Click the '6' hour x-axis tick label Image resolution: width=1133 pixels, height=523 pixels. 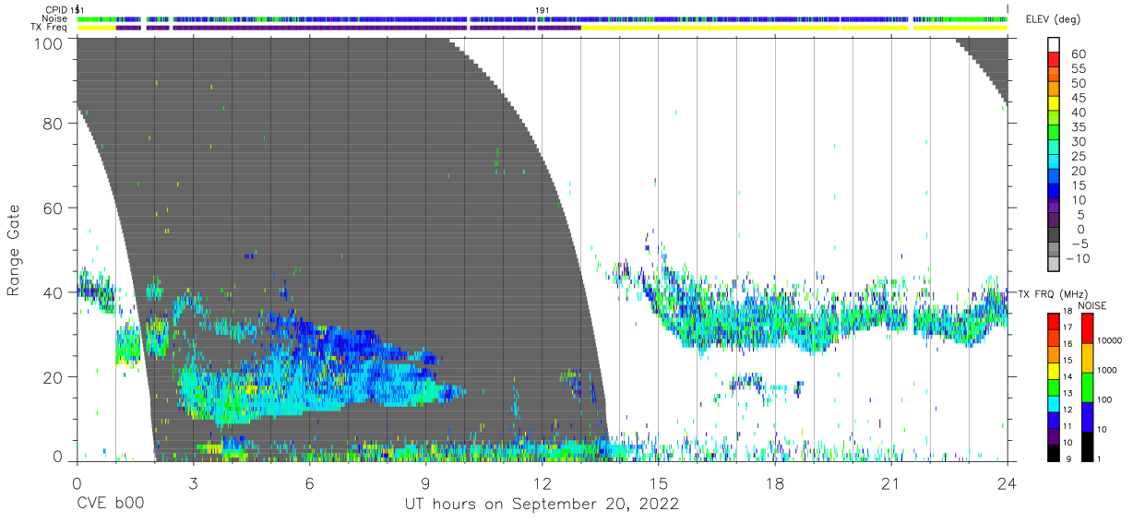click(x=309, y=484)
